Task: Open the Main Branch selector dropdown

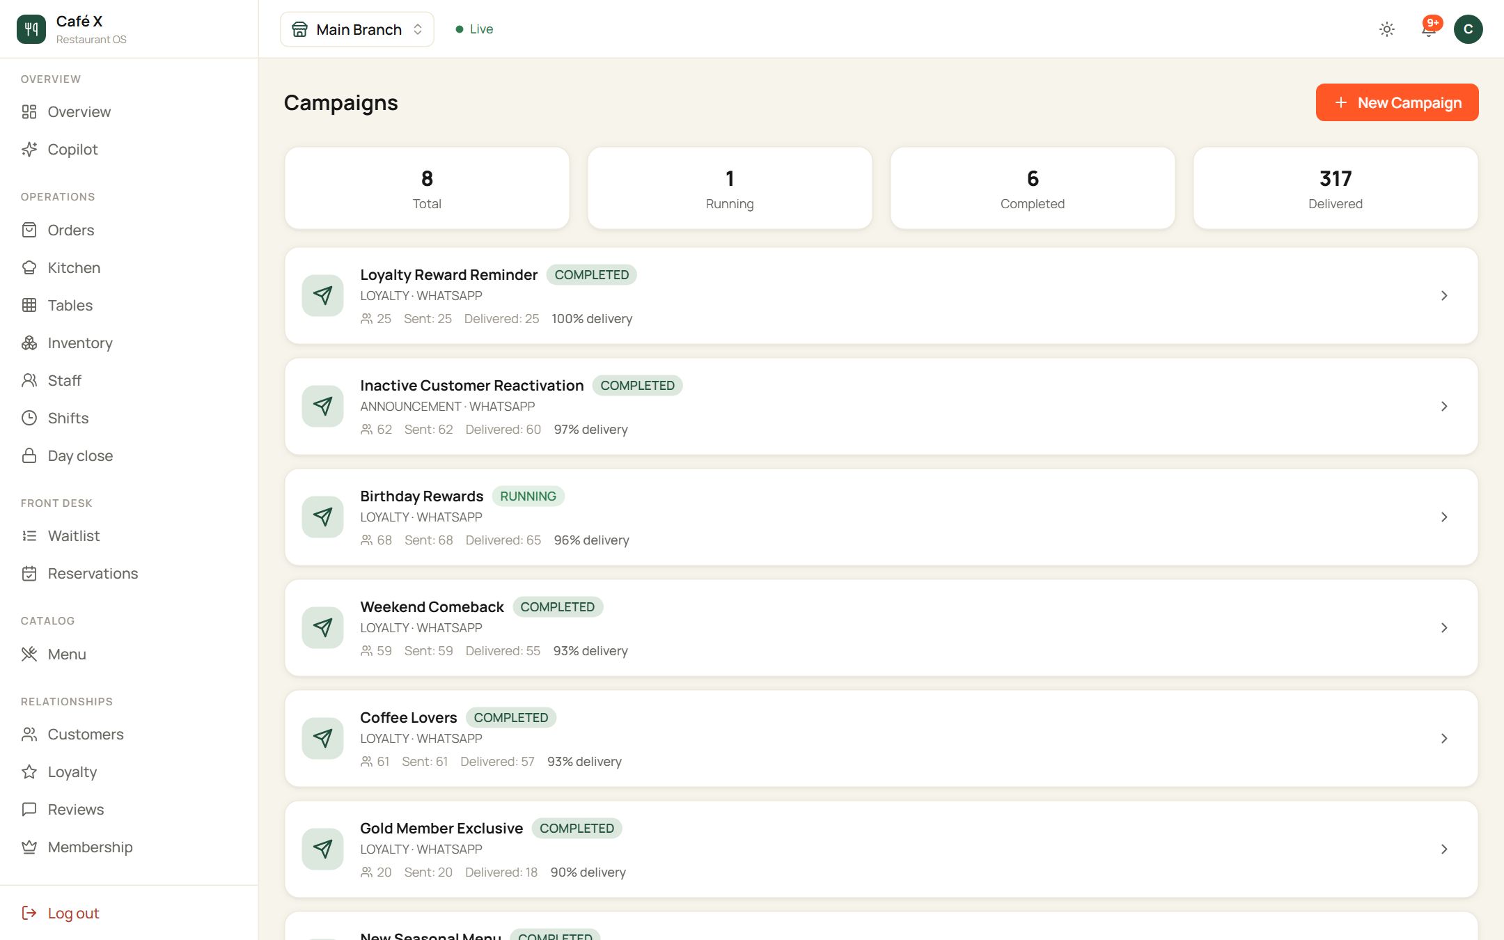Action: point(357,29)
